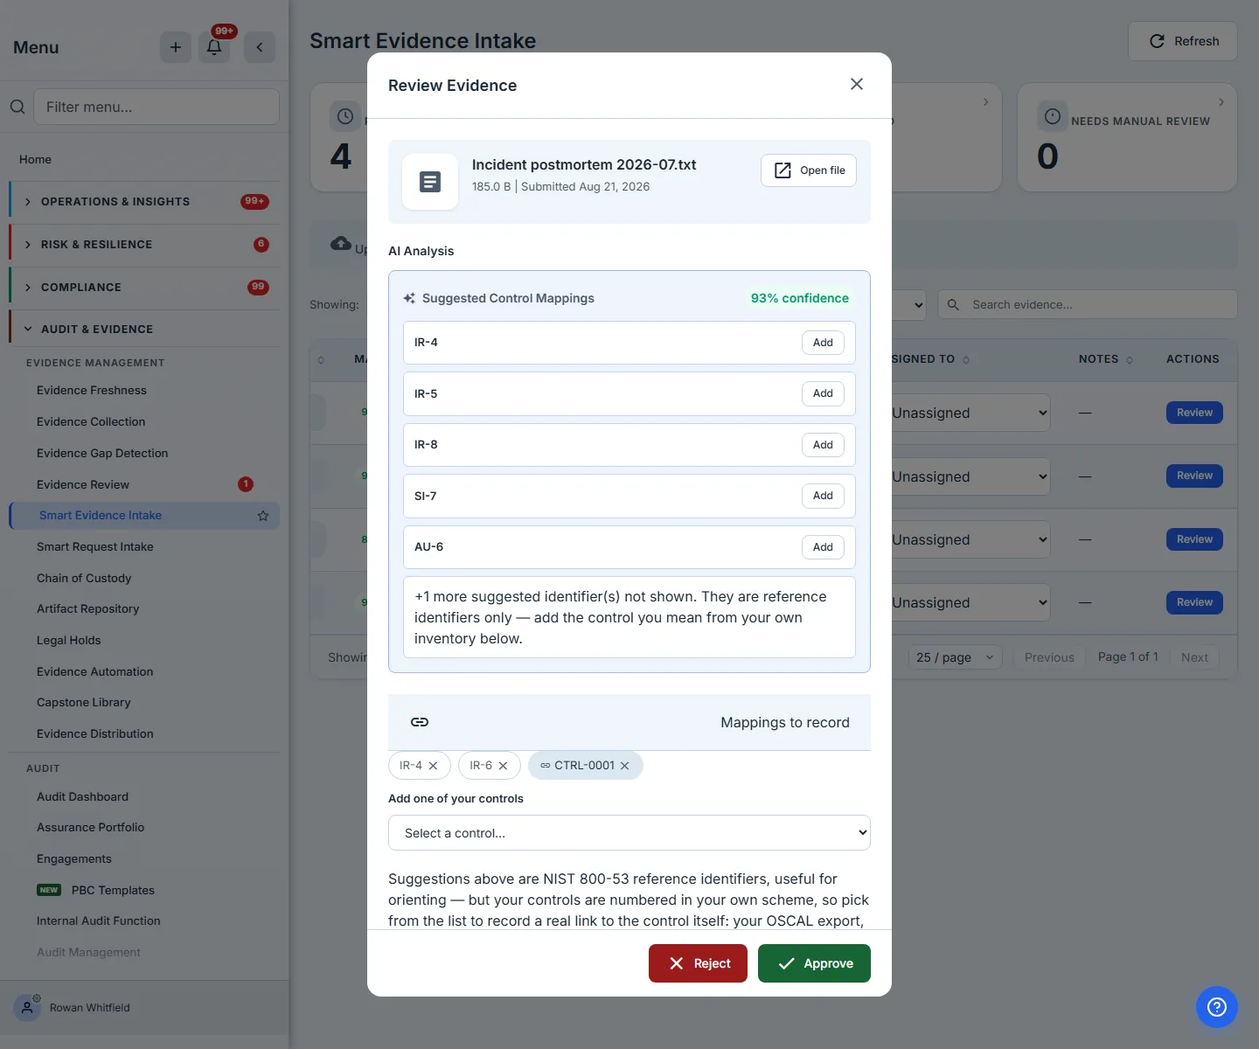Click the Filter menu search field
This screenshot has width=1259, height=1049.
[x=157, y=107]
